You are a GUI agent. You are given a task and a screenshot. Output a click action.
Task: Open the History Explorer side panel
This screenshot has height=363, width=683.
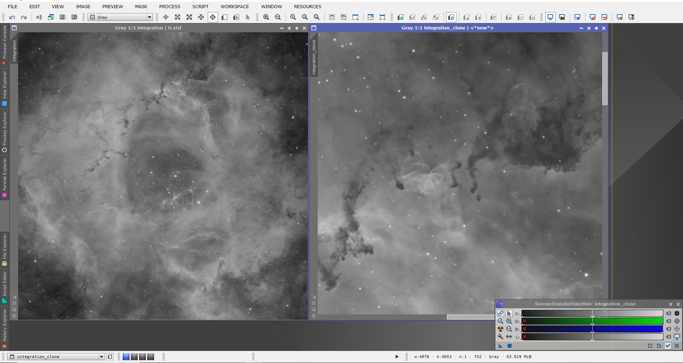(5, 328)
